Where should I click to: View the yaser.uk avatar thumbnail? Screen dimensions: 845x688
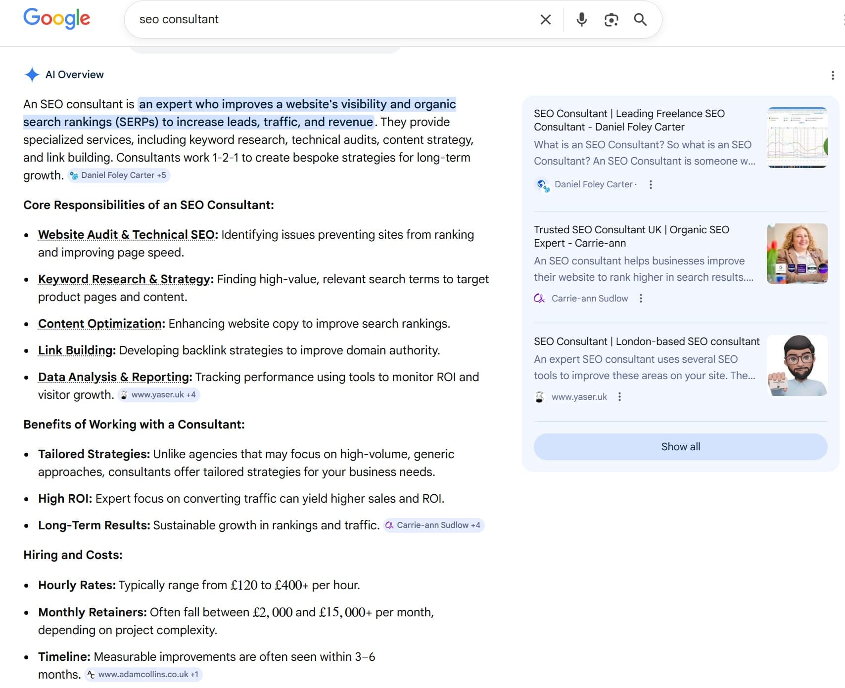[x=797, y=365]
